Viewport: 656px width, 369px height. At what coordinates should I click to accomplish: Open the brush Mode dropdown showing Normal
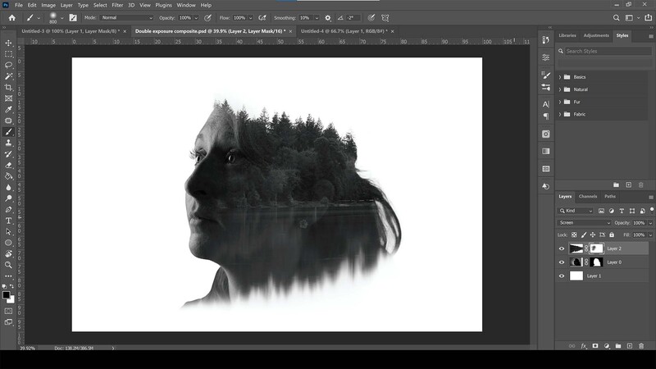click(x=127, y=18)
